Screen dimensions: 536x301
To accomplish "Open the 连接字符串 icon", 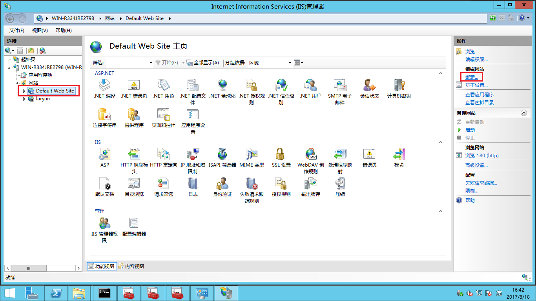I will [104, 115].
